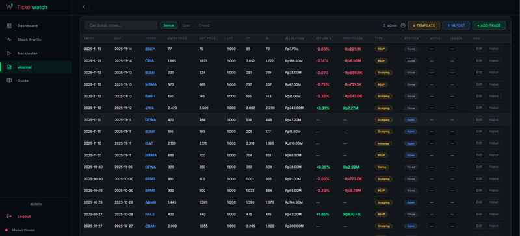Open the CDIA ticker link
Viewport: 520px width, 236px height.
coord(149,60)
